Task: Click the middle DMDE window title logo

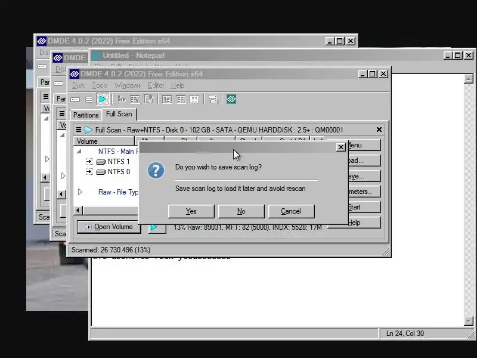Action: pos(57,57)
